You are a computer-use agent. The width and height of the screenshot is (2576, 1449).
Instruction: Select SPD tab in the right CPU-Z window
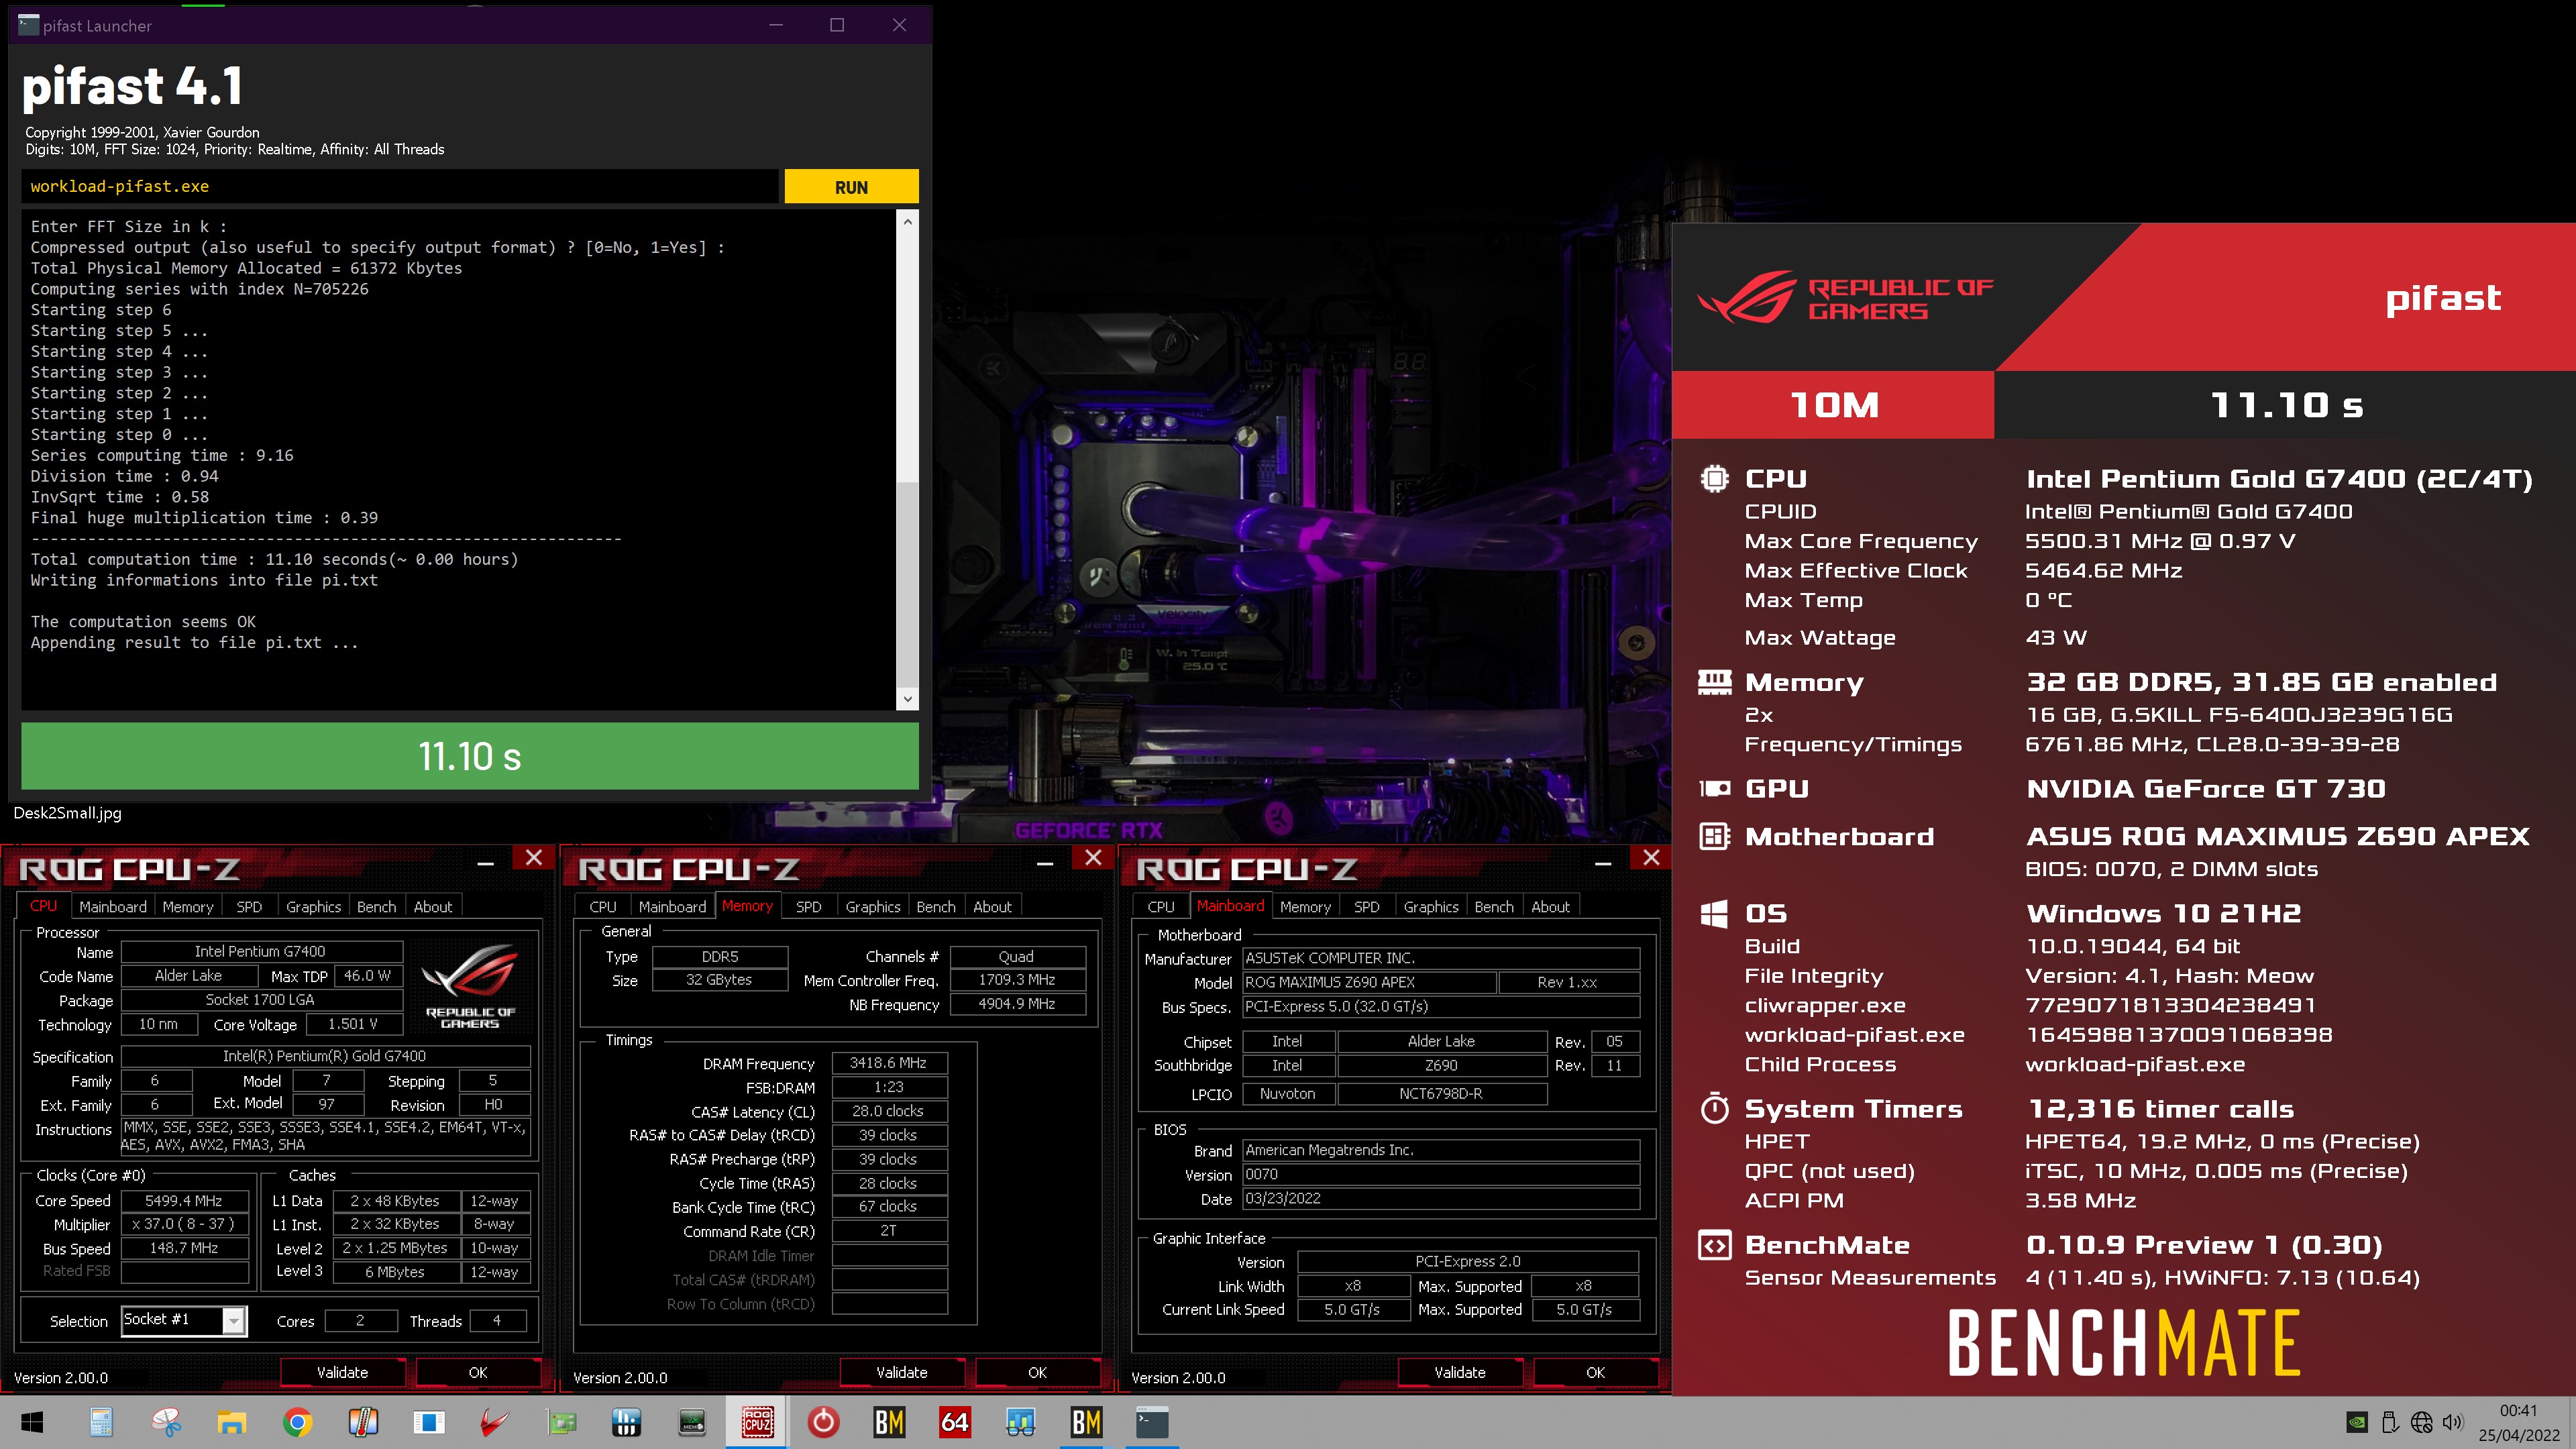[1366, 906]
